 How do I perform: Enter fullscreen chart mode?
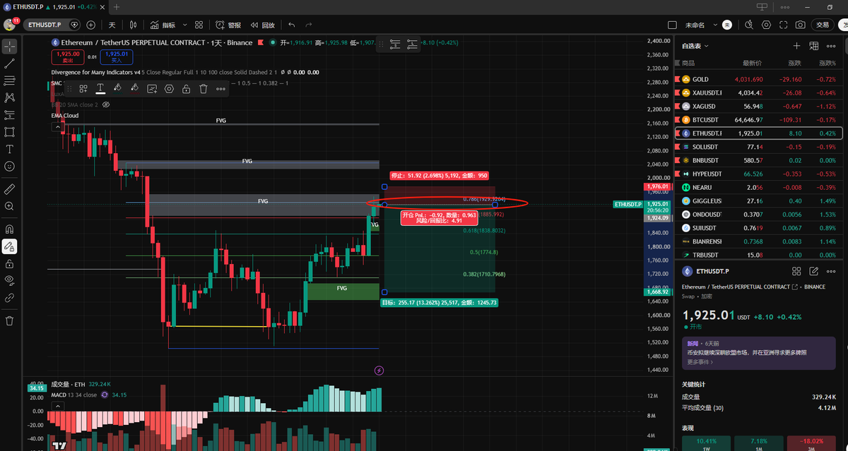point(784,25)
